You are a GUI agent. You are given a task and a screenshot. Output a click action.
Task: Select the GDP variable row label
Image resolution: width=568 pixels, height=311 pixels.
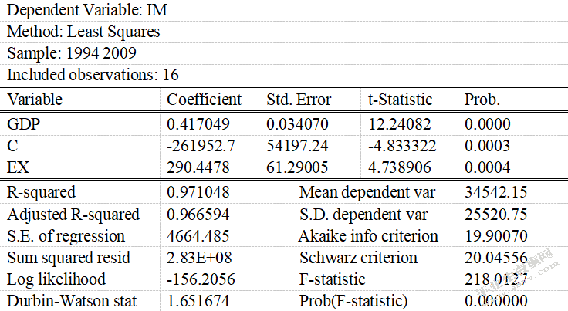(x=24, y=124)
